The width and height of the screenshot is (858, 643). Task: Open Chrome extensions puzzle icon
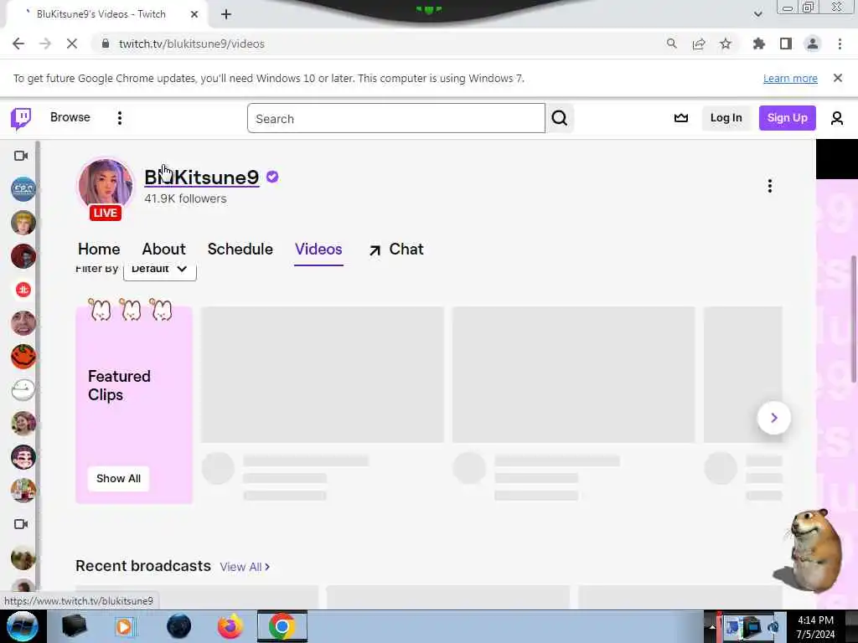pyautogui.click(x=758, y=44)
